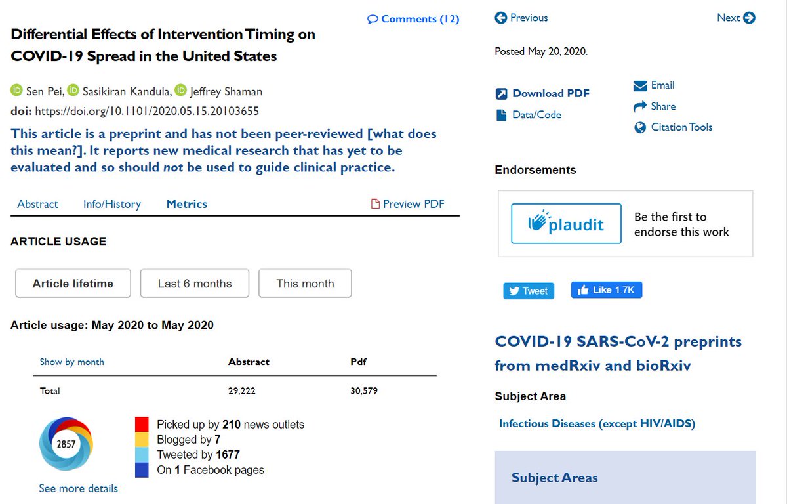Open the Info/History tab
Image resolution: width=787 pixels, height=504 pixels.
click(x=111, y=204)
